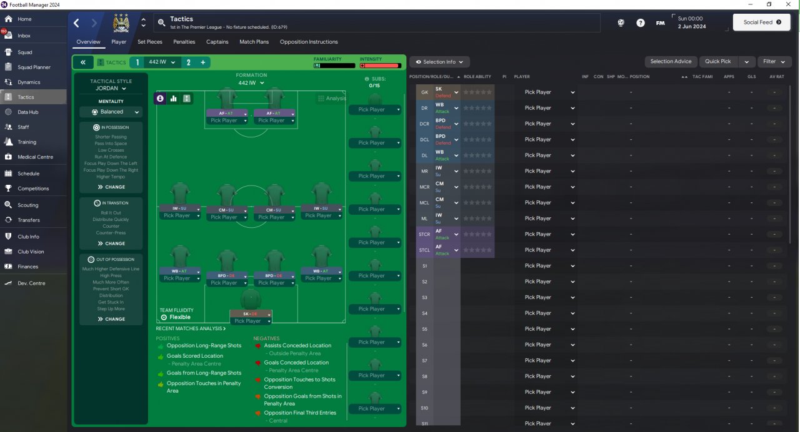The width and height of the screenshot is (800, 432).
Task: Select tactic slot 1
Action: [137, 62]
